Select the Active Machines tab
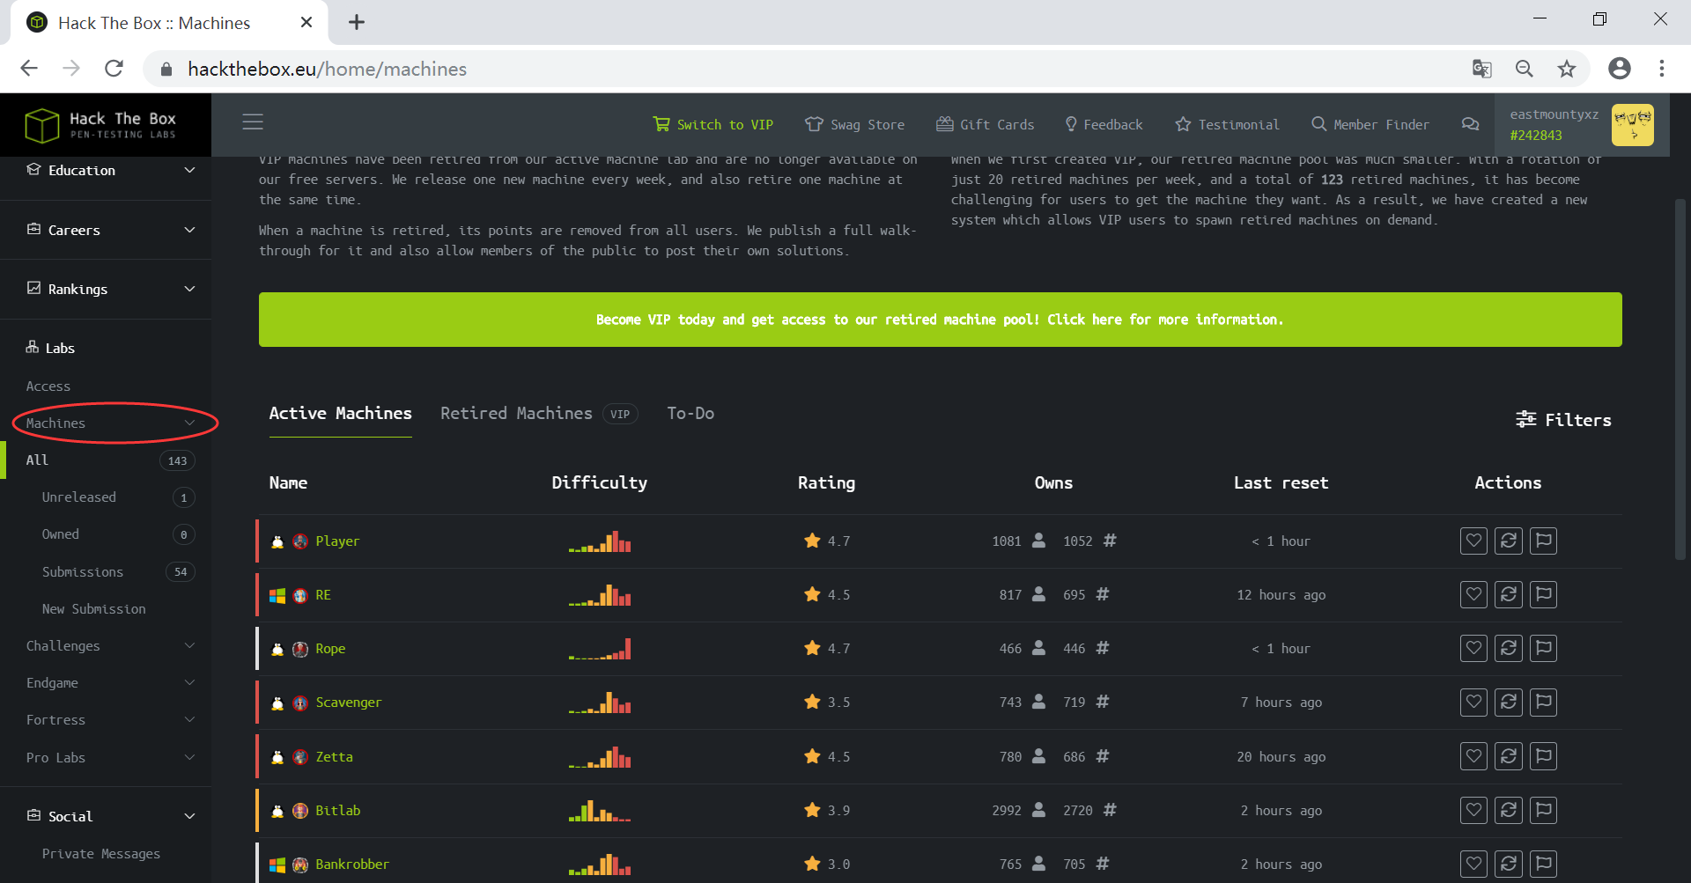This screenshot has height=883, width=1691. [x=340, y=414]
